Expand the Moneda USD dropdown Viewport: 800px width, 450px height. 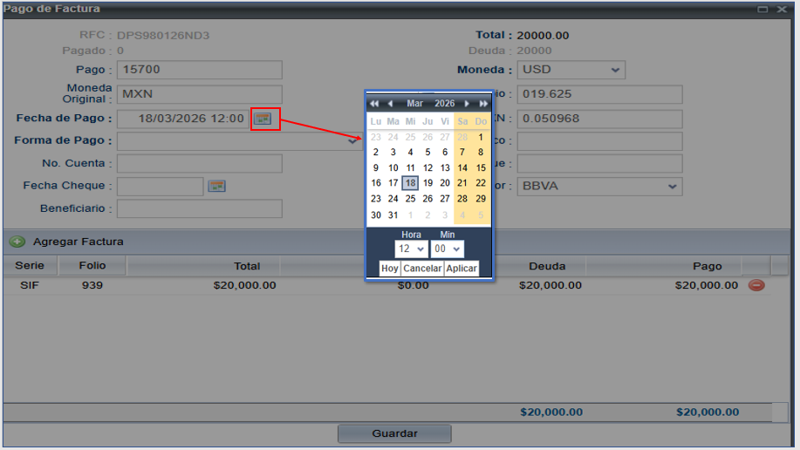571,70
